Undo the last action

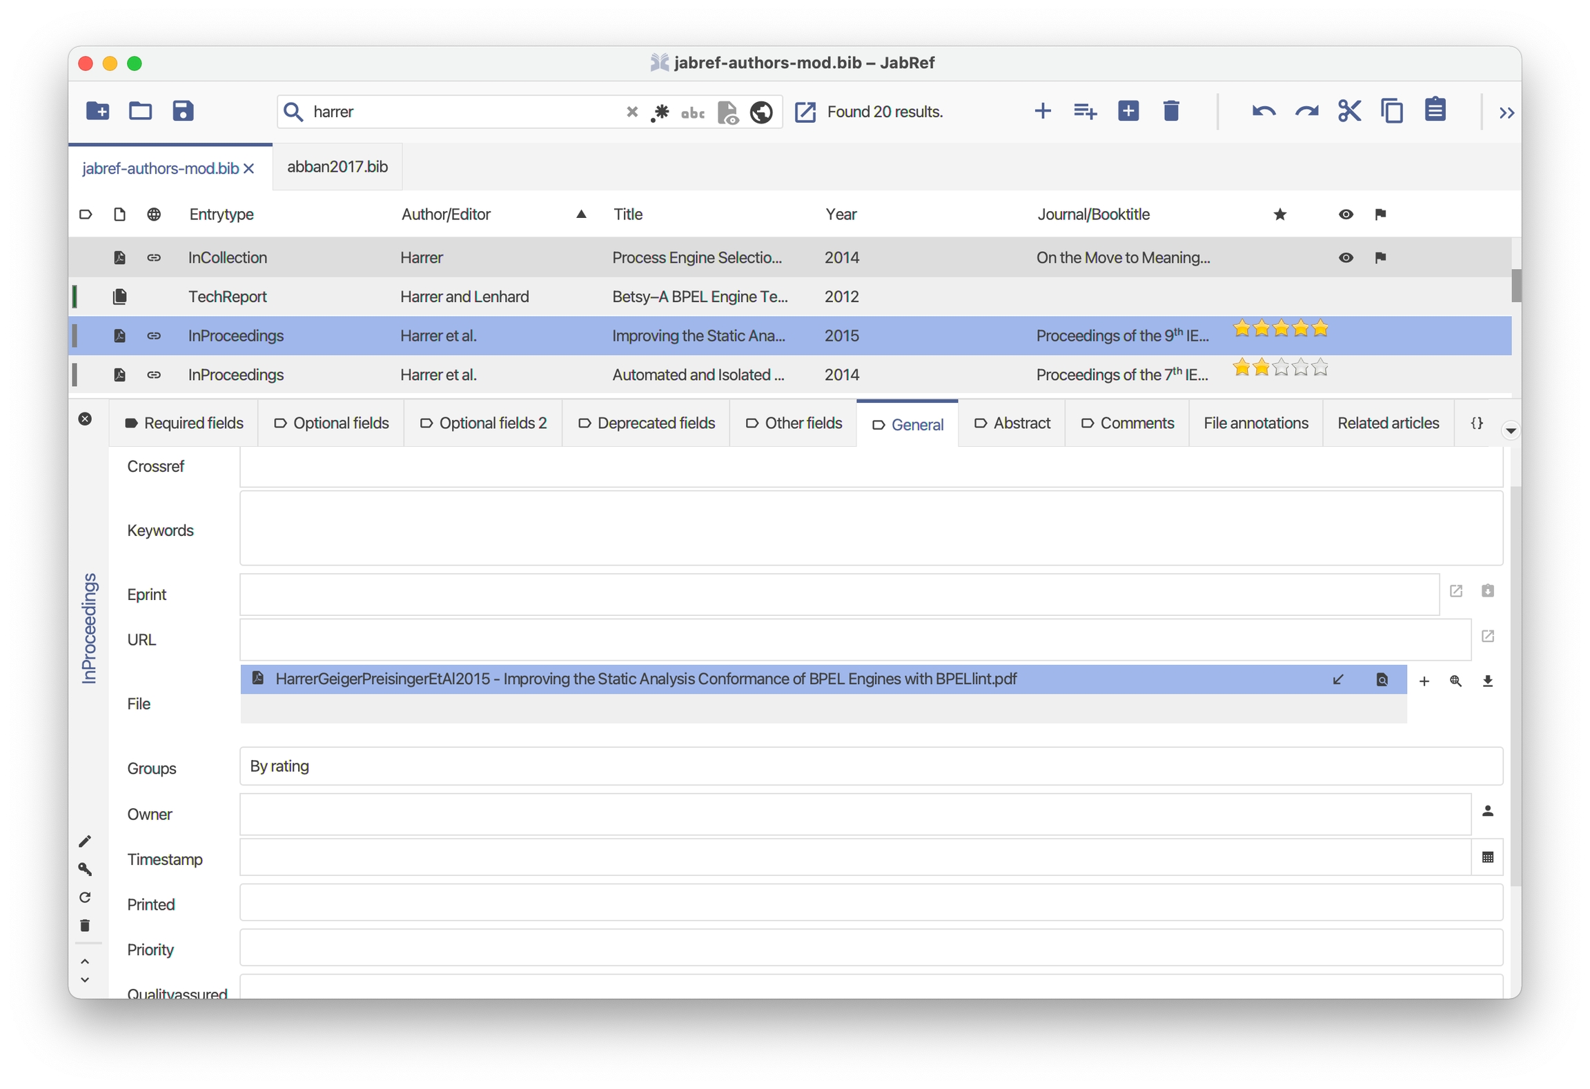click(1264, 111)
